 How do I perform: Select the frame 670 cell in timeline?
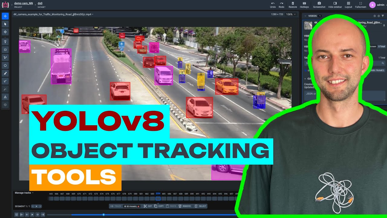coord(79,199)
